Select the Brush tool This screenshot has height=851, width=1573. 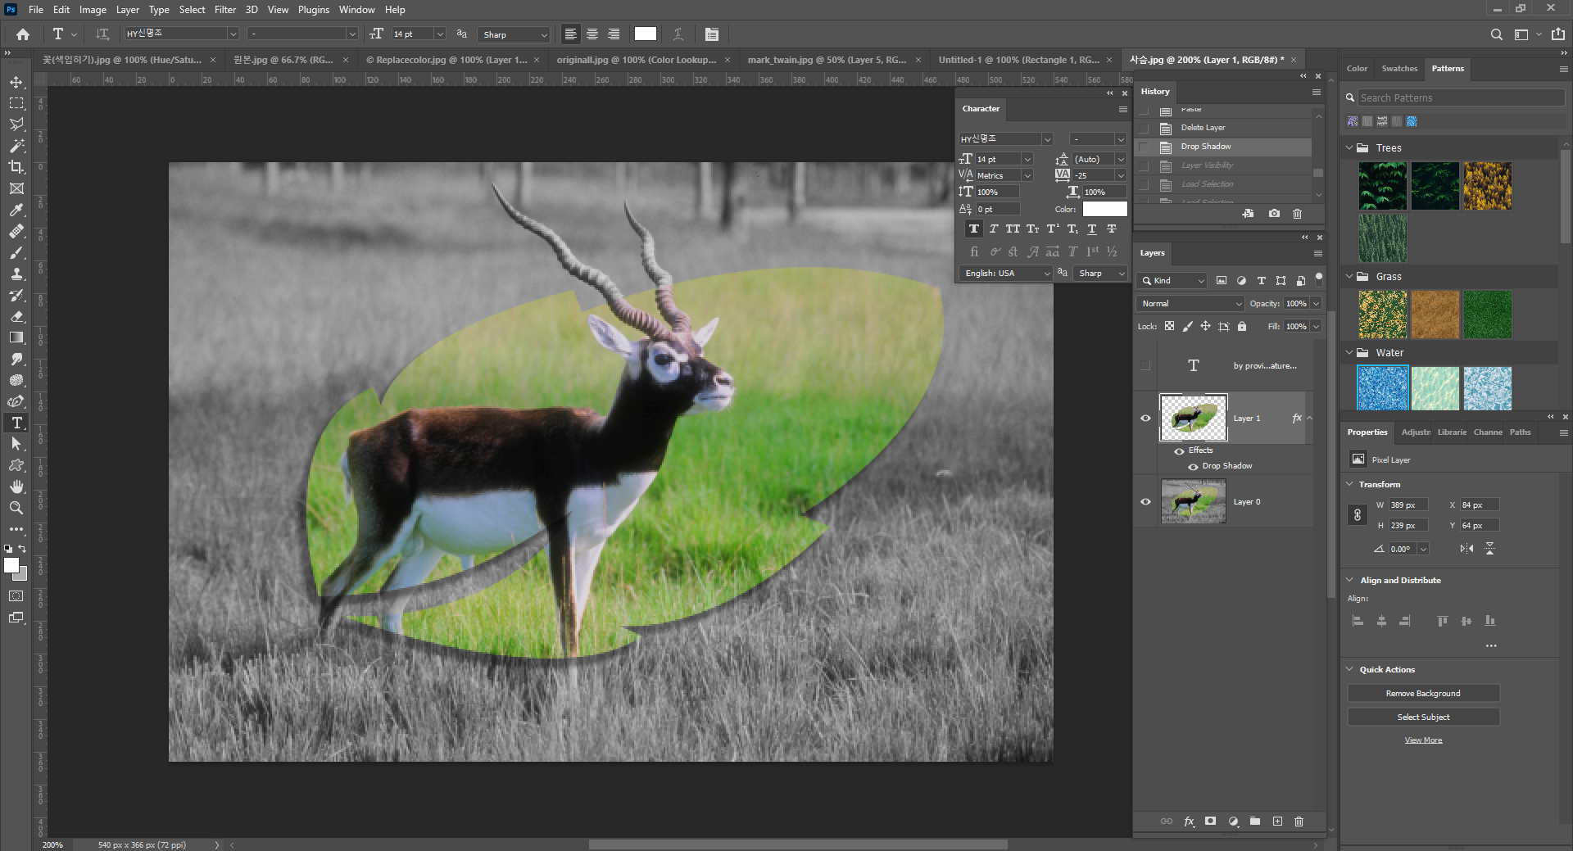pyautogui.click(x=16, y=252)
